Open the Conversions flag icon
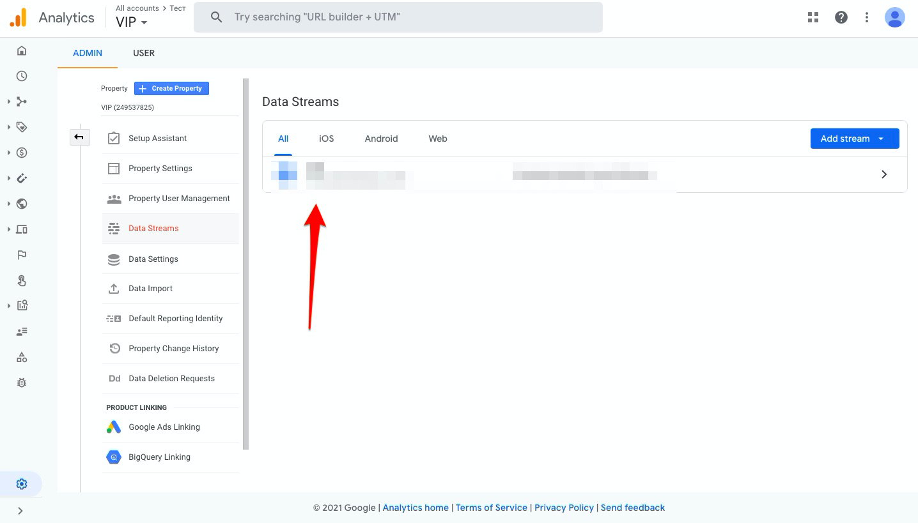Screen dimensions: 918x523 point(22,255)
